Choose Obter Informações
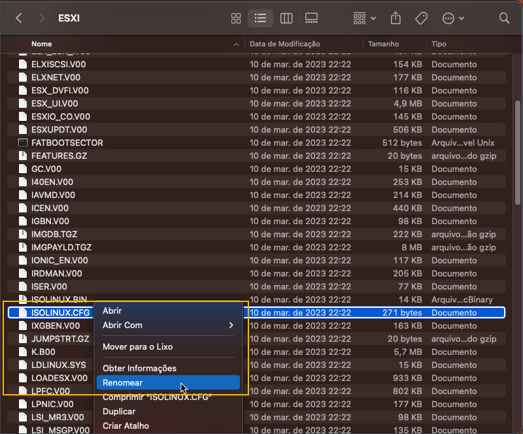Image resolution: width=523 pixels, height=434 pixels. pyautogui.click(x=168, y=368)
